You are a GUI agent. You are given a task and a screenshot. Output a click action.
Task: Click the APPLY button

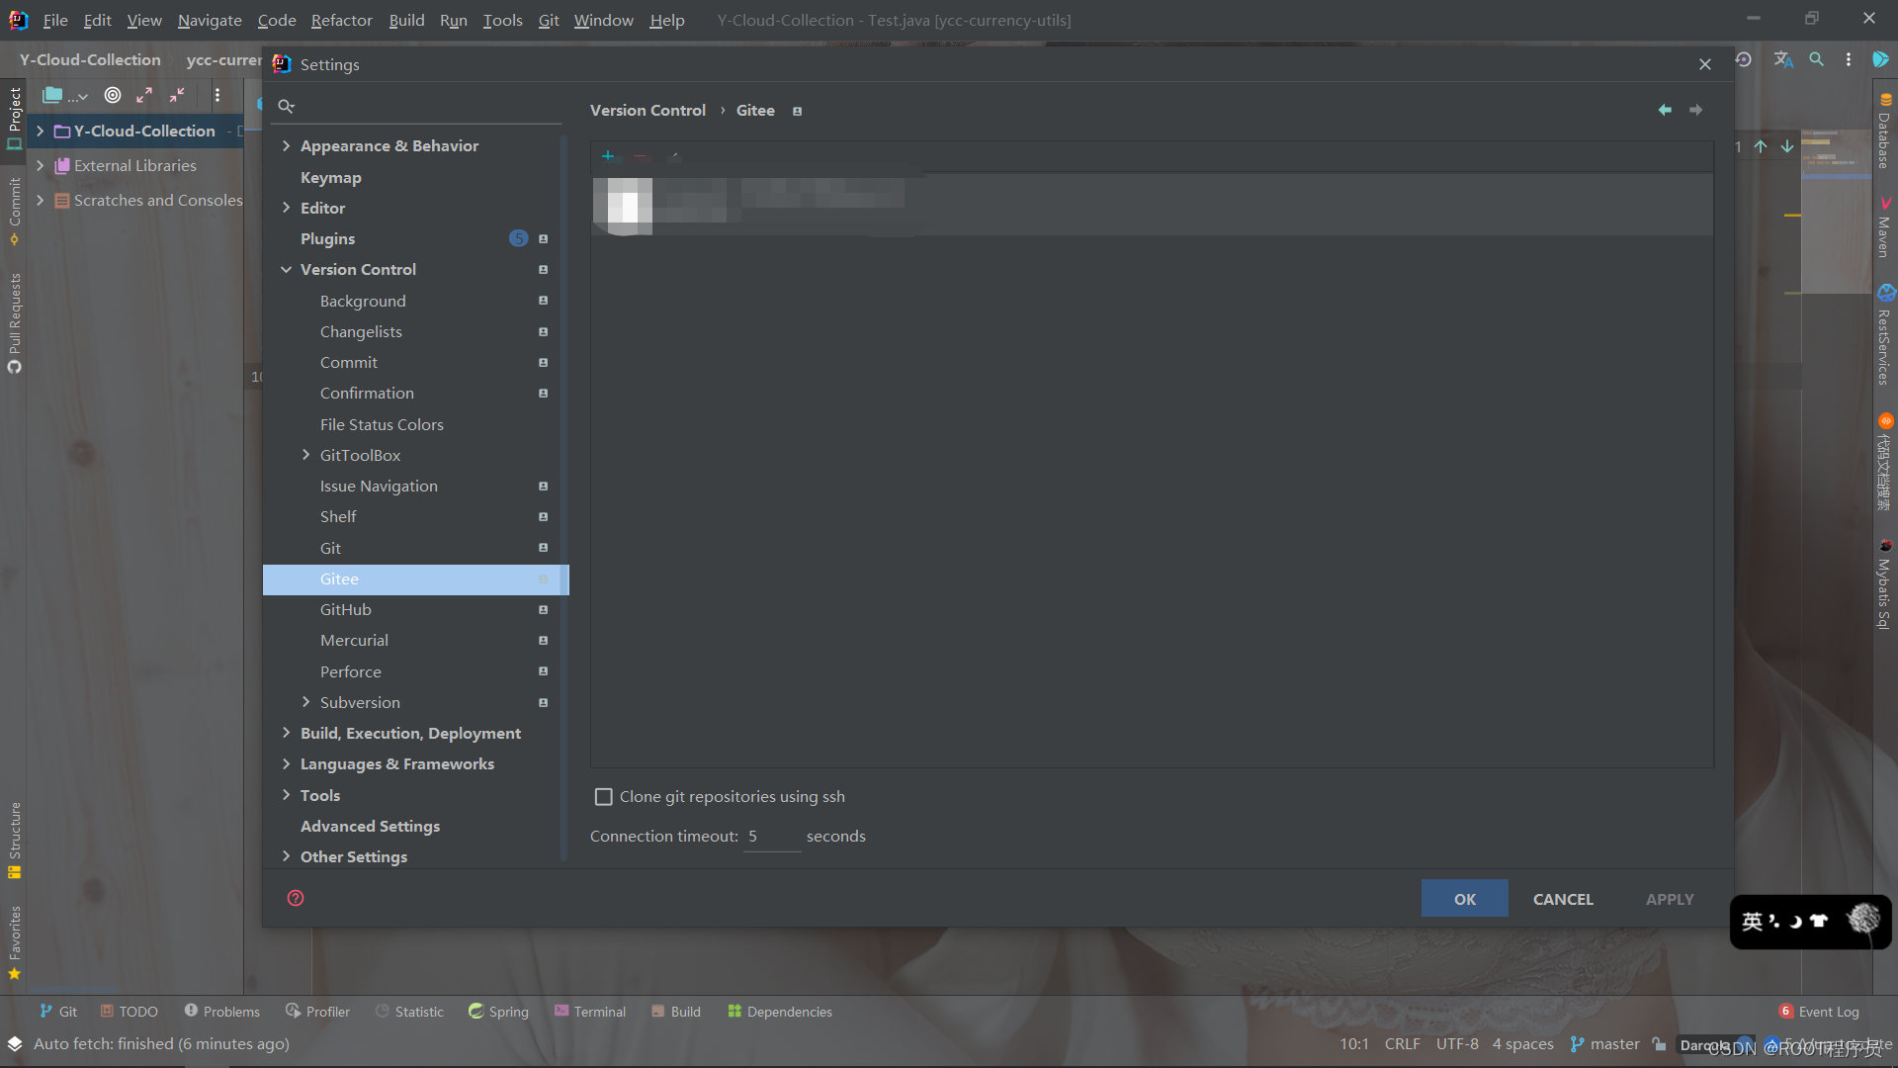click(1670, 899)
